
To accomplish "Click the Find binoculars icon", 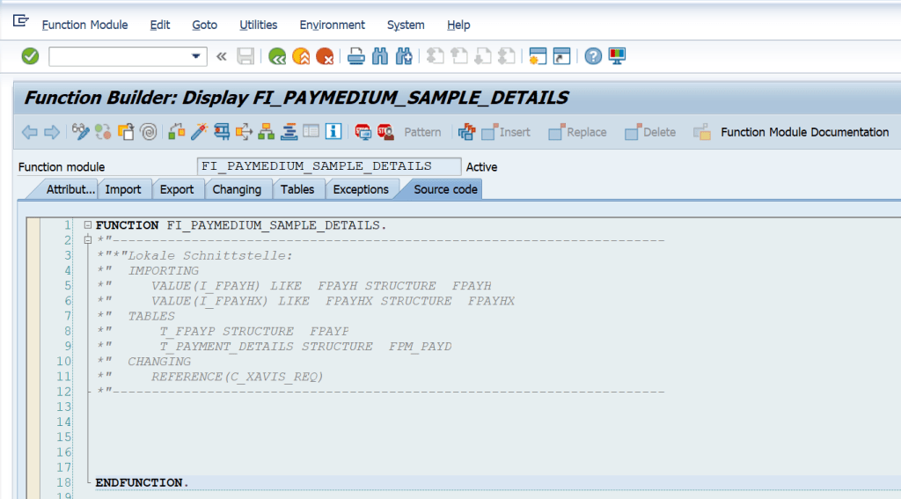I will tap(380, 56).
